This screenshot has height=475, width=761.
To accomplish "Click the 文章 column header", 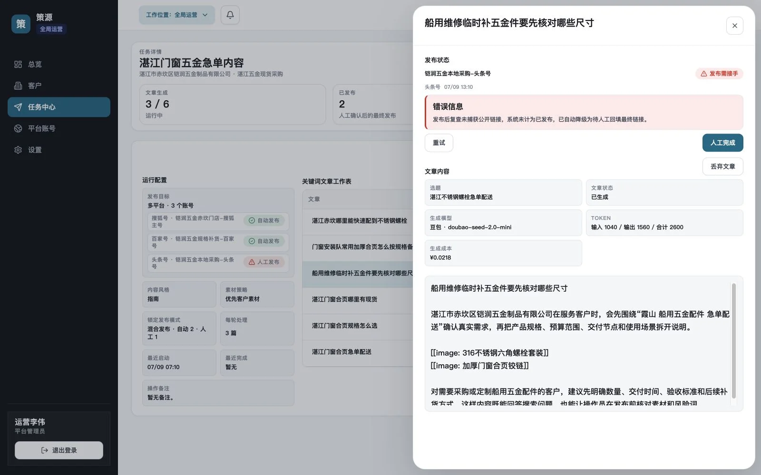I will coord(314,199).
